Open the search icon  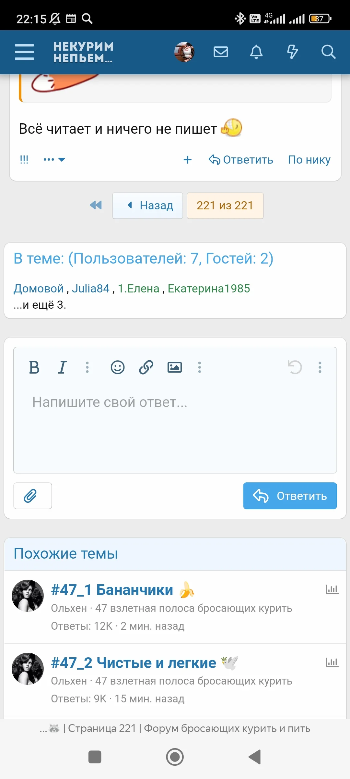pyautogui.click(x=329, y=52)
